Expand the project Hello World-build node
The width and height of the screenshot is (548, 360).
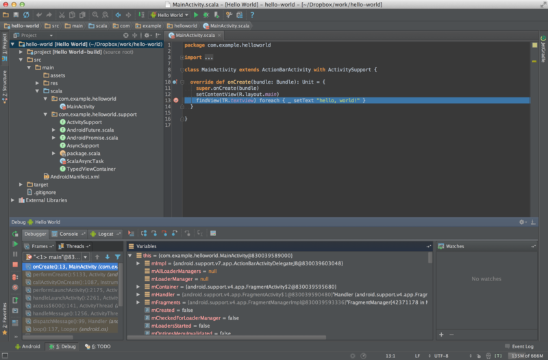21,52
